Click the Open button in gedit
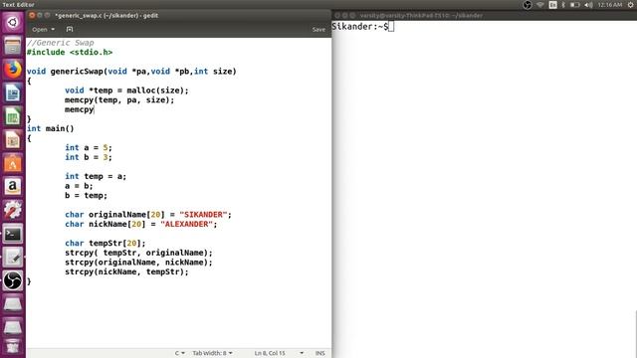This screenshot has height=358, width=637. coord(40,29)
